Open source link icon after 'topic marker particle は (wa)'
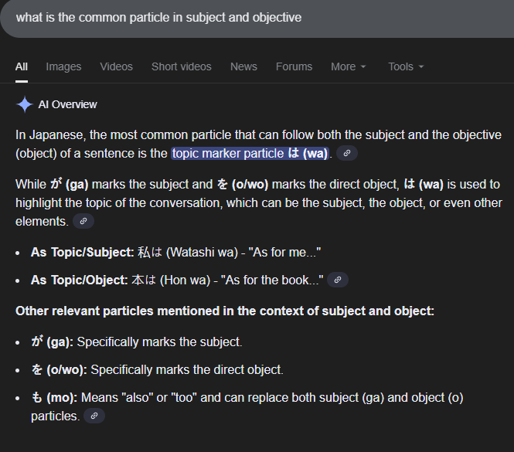This screenshot has height=452, width=514. coord(347,153)
